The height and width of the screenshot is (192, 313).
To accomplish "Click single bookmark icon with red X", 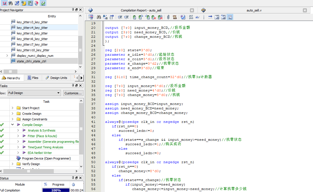I will (154, 17).
